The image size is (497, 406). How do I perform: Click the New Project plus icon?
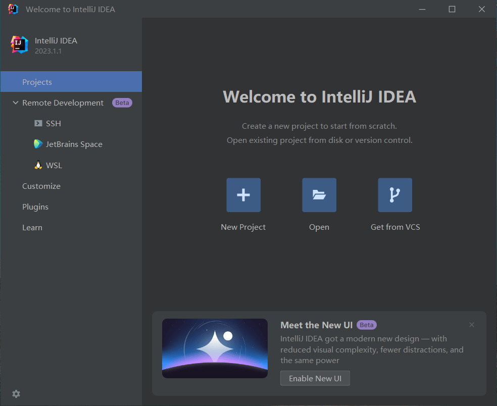(243, 194)
